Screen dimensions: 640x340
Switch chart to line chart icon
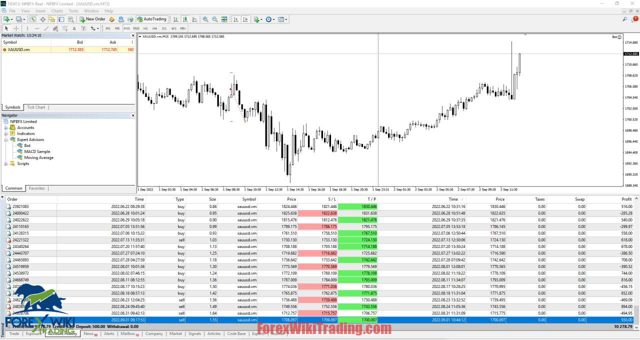pos(194,19)
